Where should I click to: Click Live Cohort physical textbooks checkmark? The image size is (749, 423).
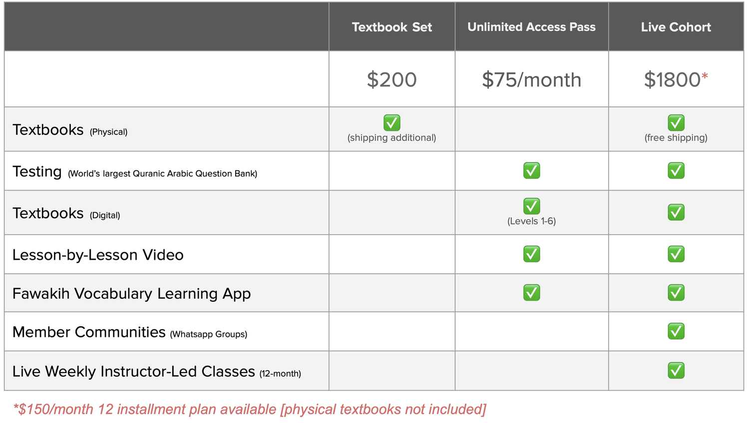point(676,123)
